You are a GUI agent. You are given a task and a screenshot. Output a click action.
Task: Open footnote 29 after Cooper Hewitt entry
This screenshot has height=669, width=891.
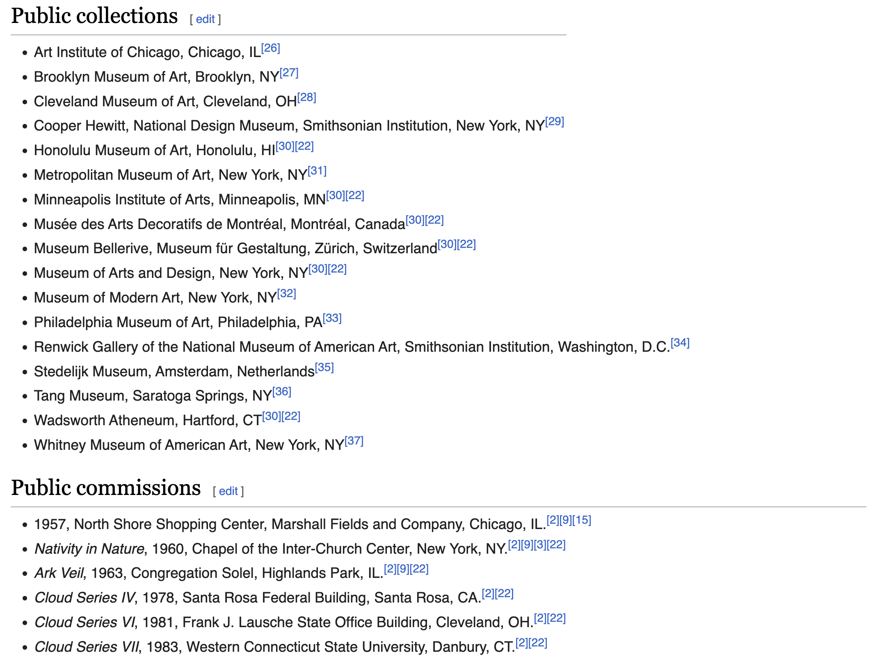click(555, 122)
